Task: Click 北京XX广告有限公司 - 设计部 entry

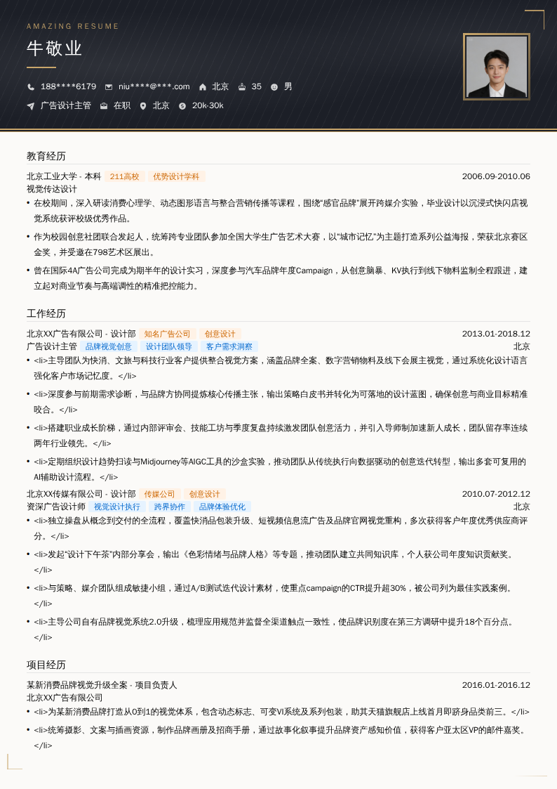Action: 81,334
